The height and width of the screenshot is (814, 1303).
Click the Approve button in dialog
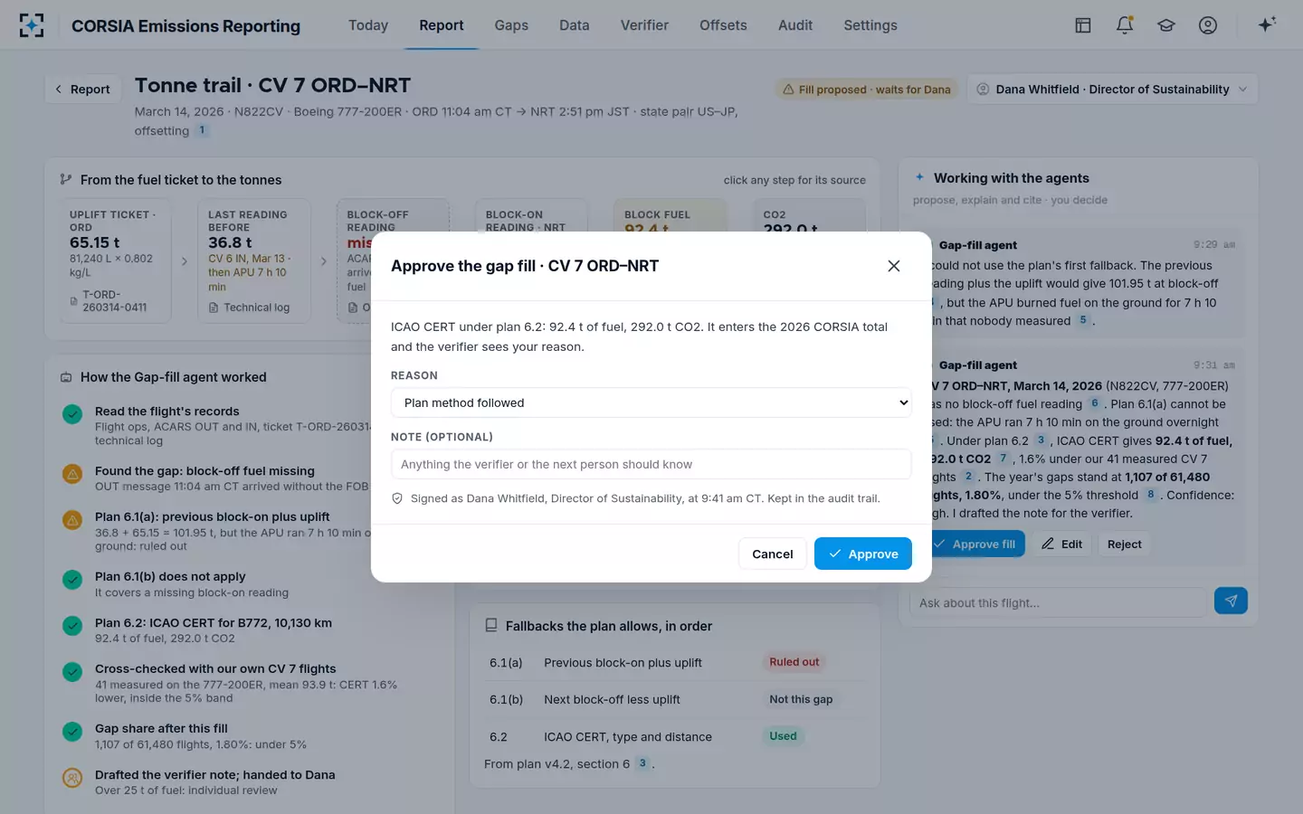[863, 554]
